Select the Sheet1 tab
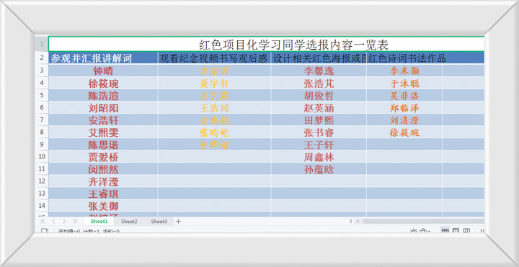 (x=99, y=222)
